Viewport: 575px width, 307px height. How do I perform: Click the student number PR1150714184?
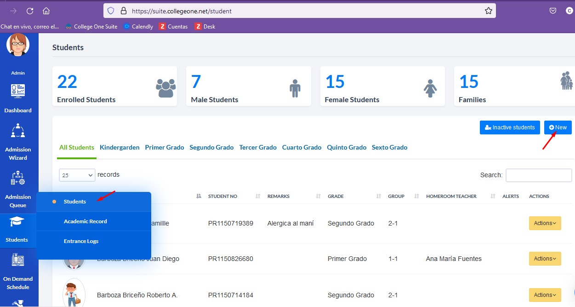231,295
